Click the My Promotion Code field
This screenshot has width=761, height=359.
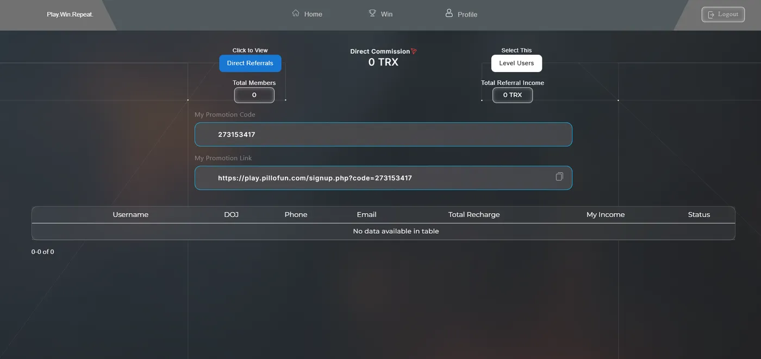click(383, 134)
